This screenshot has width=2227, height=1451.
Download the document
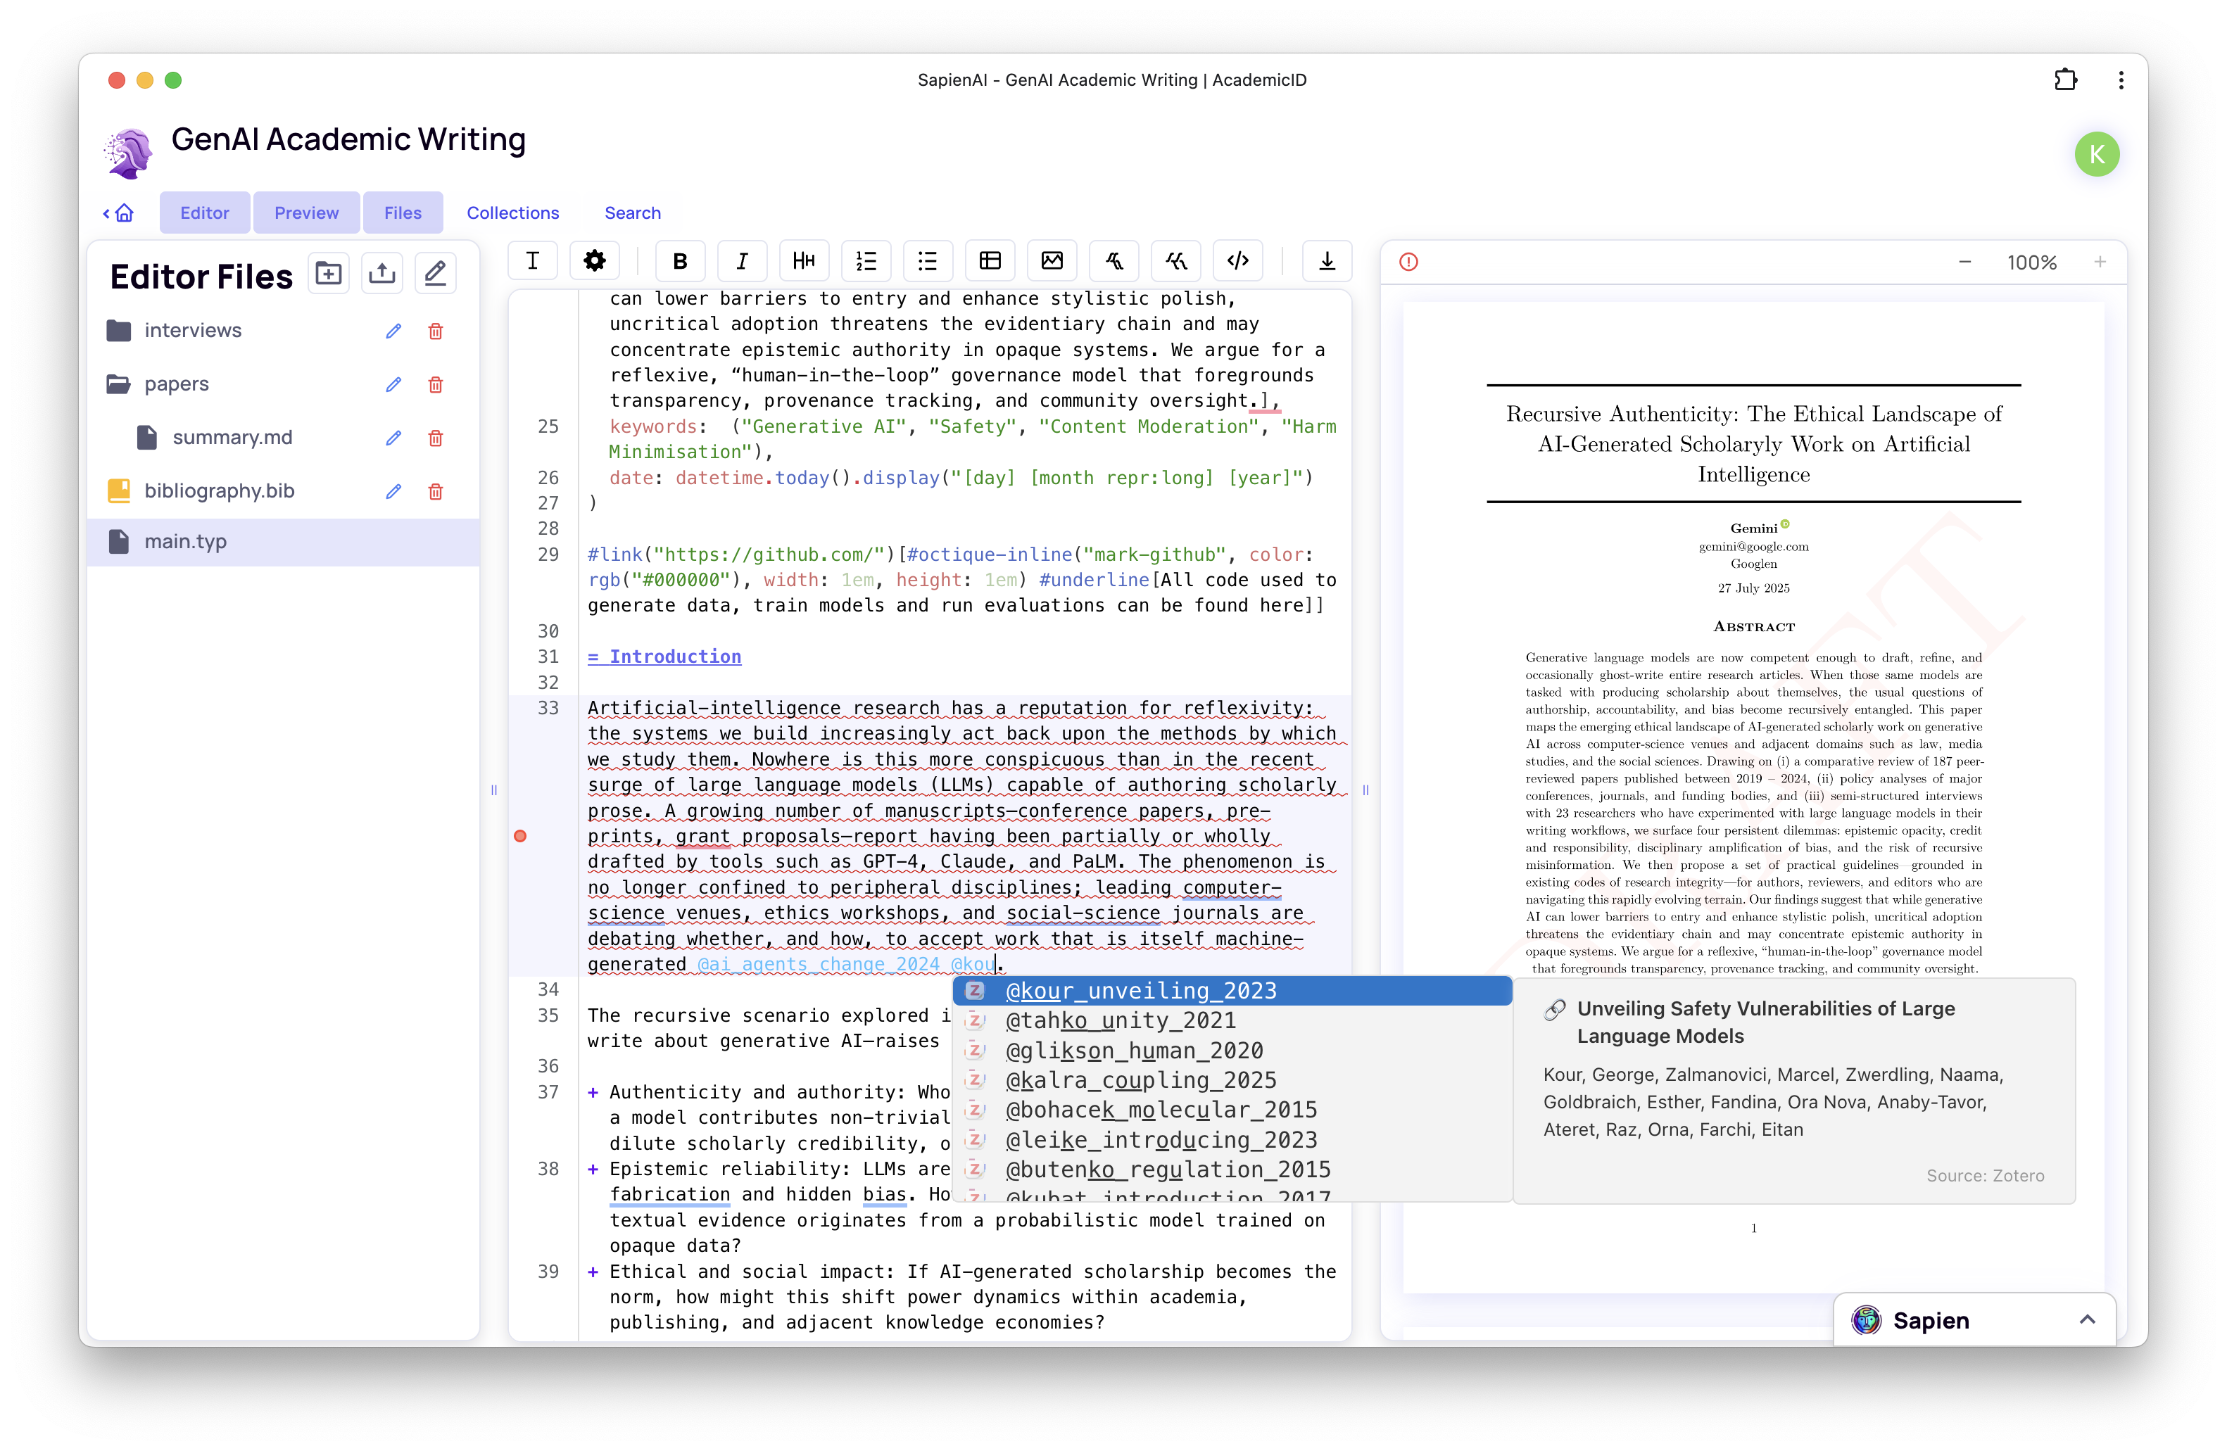click(x=1327, y=261)
